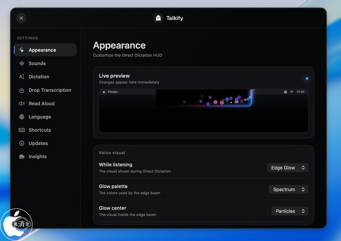Click the Drop Transcription tray icon
341x241 pixels.
coord(22,90)
